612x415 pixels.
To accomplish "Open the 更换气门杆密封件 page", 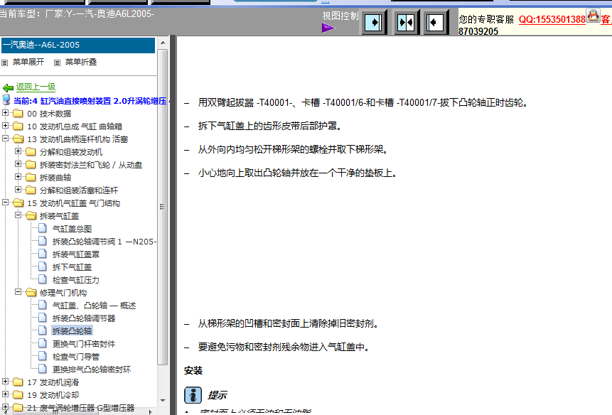I will (84, 344).
